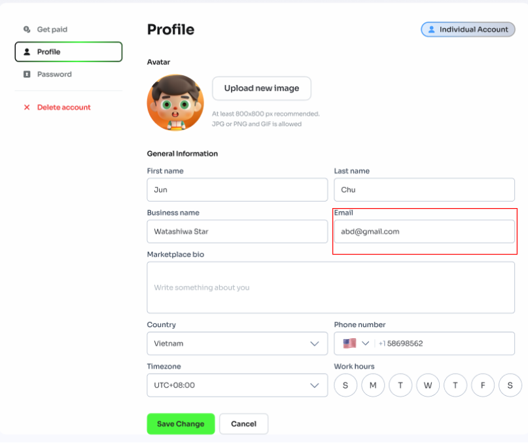Toggle the first Saturday work hours circle
The image size is (528, 443).
345,385
